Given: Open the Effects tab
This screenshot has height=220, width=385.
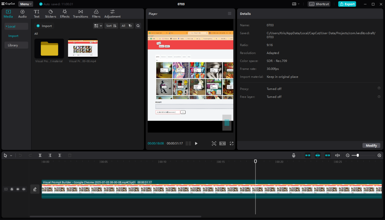Looking at the screenshot, I should click(65, 14).
